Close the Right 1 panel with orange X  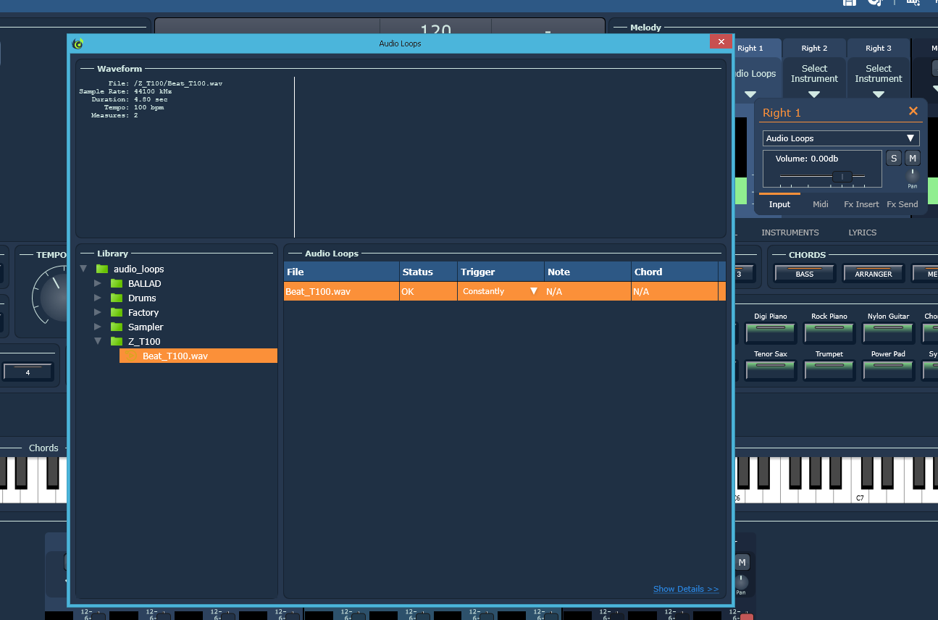pos(913,111)
